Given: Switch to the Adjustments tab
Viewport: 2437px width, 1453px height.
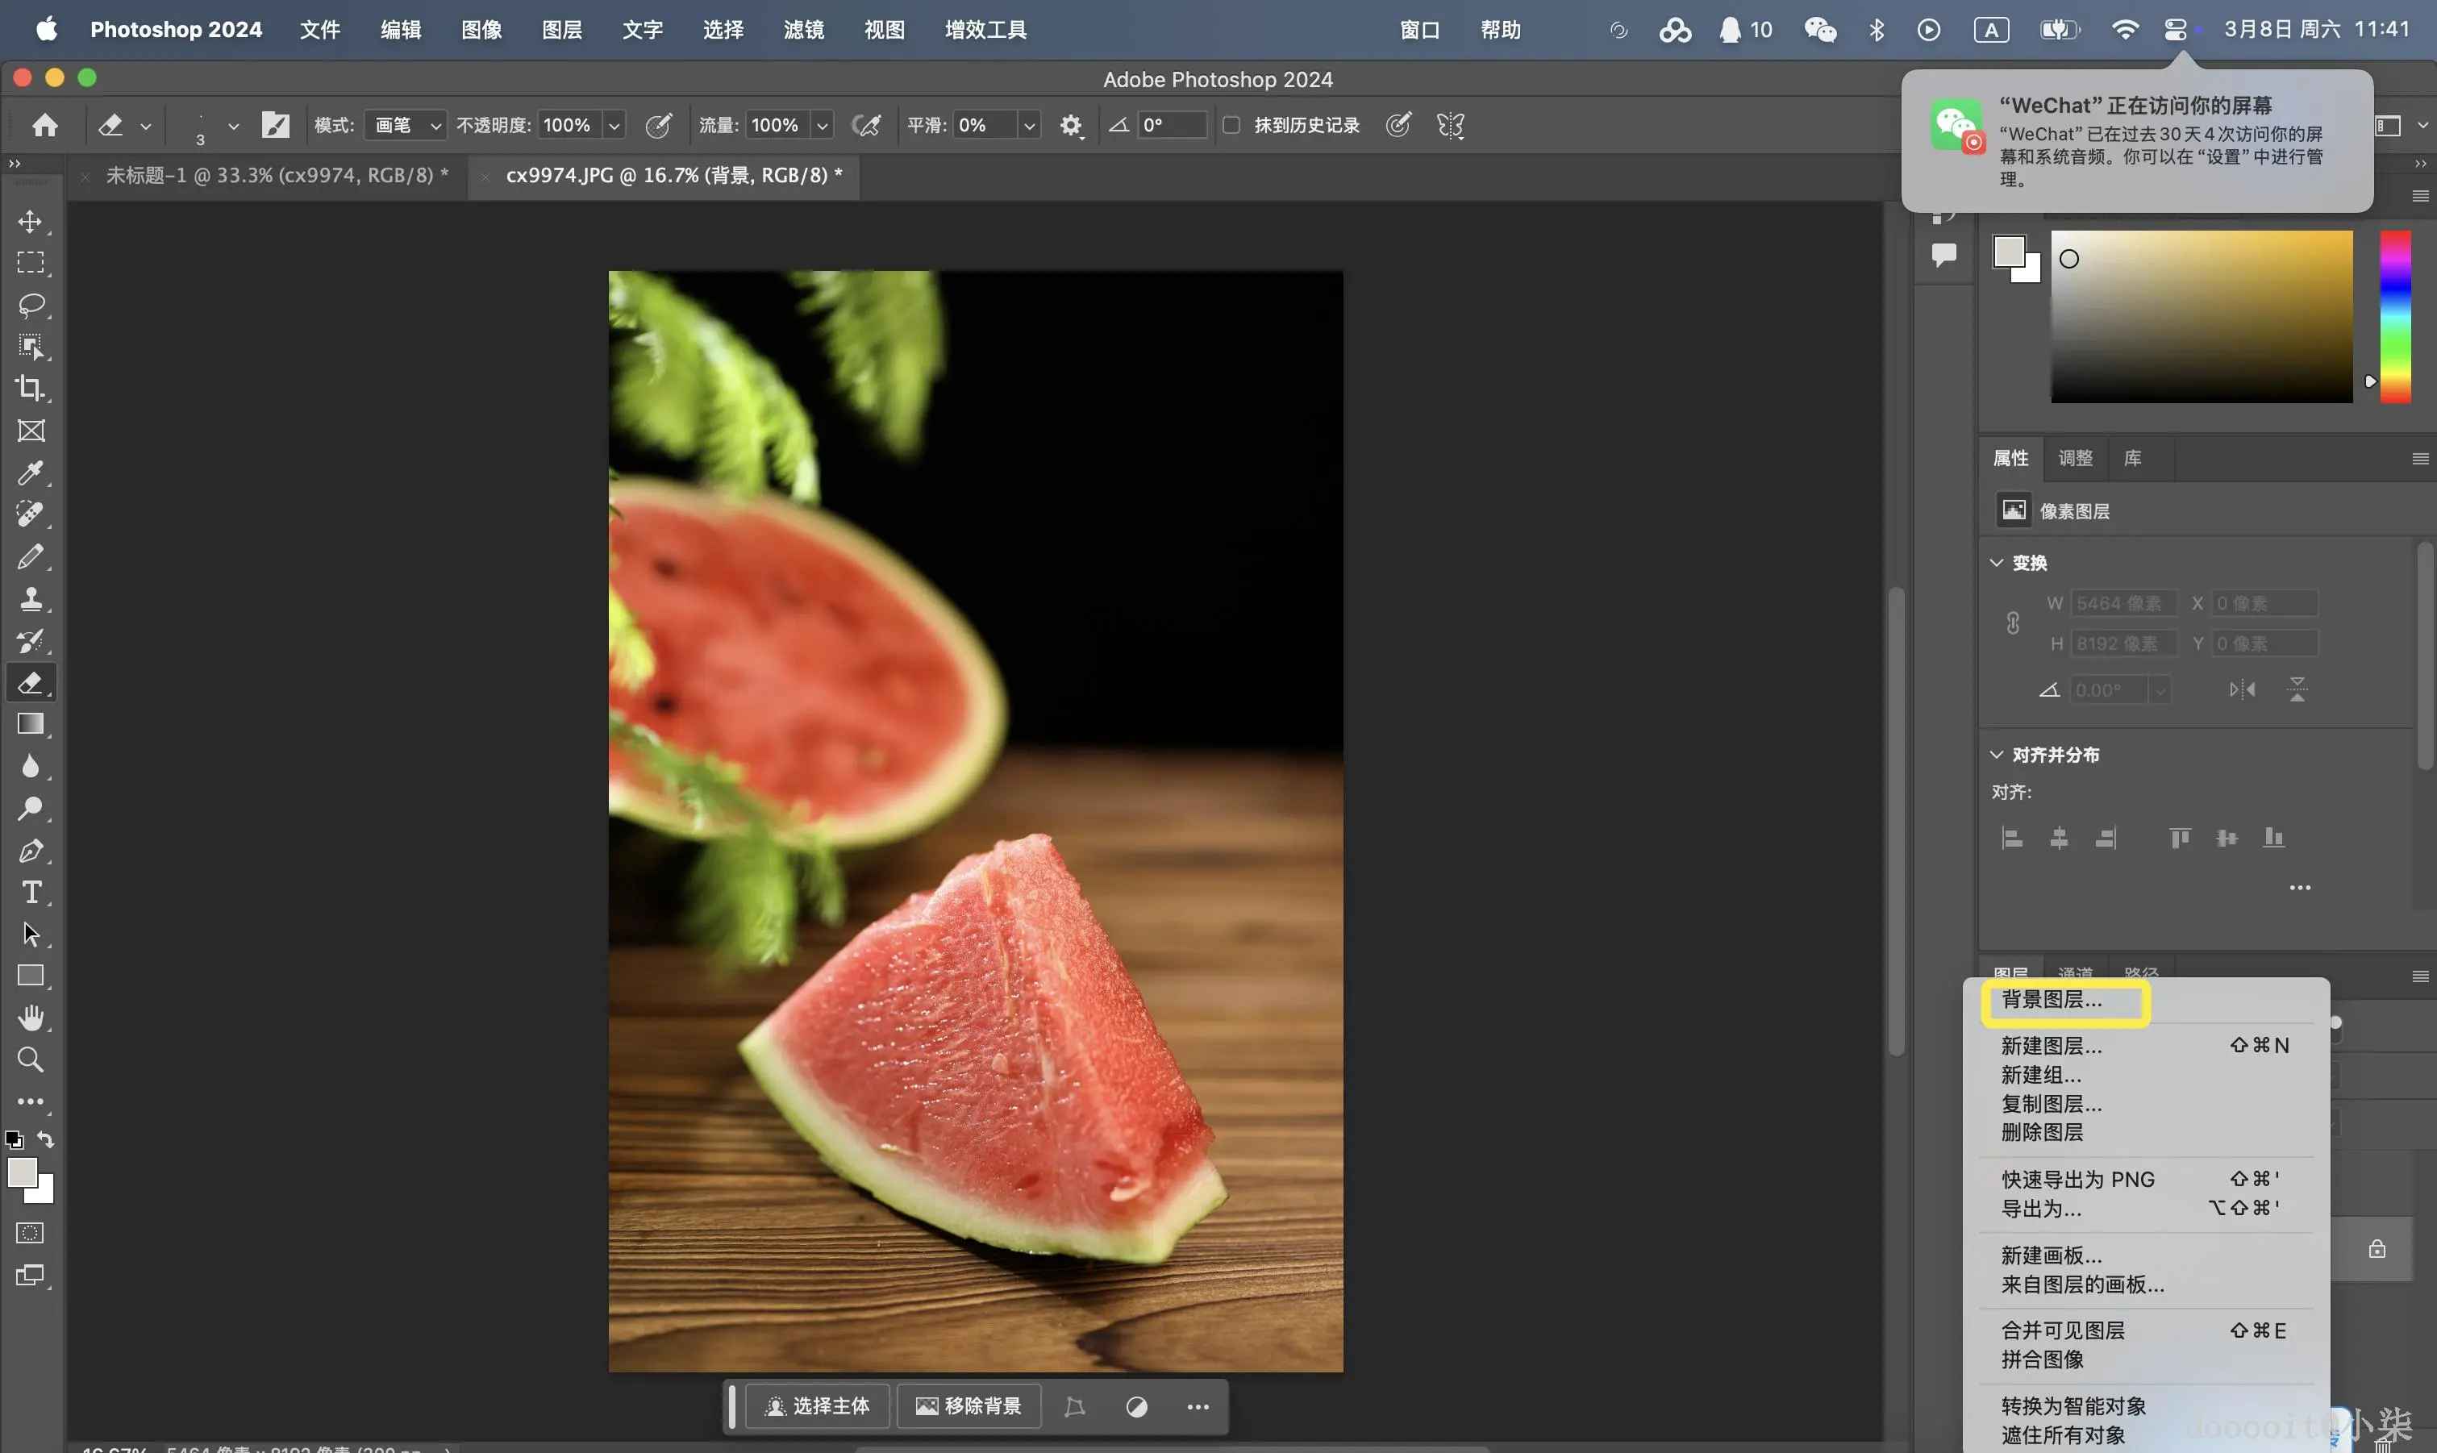Looking at the screenshot, I should pyautogui.click(x=2075, y=458).
